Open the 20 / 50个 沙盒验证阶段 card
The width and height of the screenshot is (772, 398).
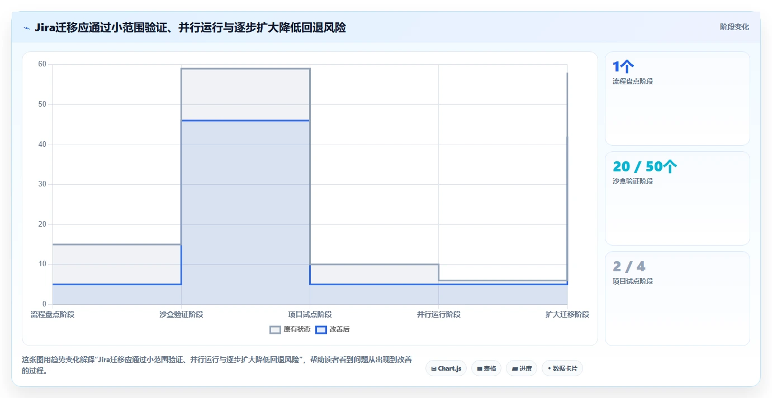[678, 198]
